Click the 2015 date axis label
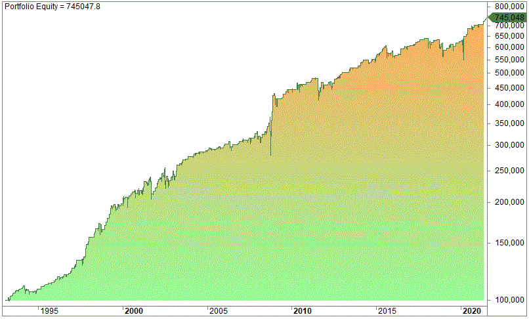The image size is (529, 319). tap(387, 311)
